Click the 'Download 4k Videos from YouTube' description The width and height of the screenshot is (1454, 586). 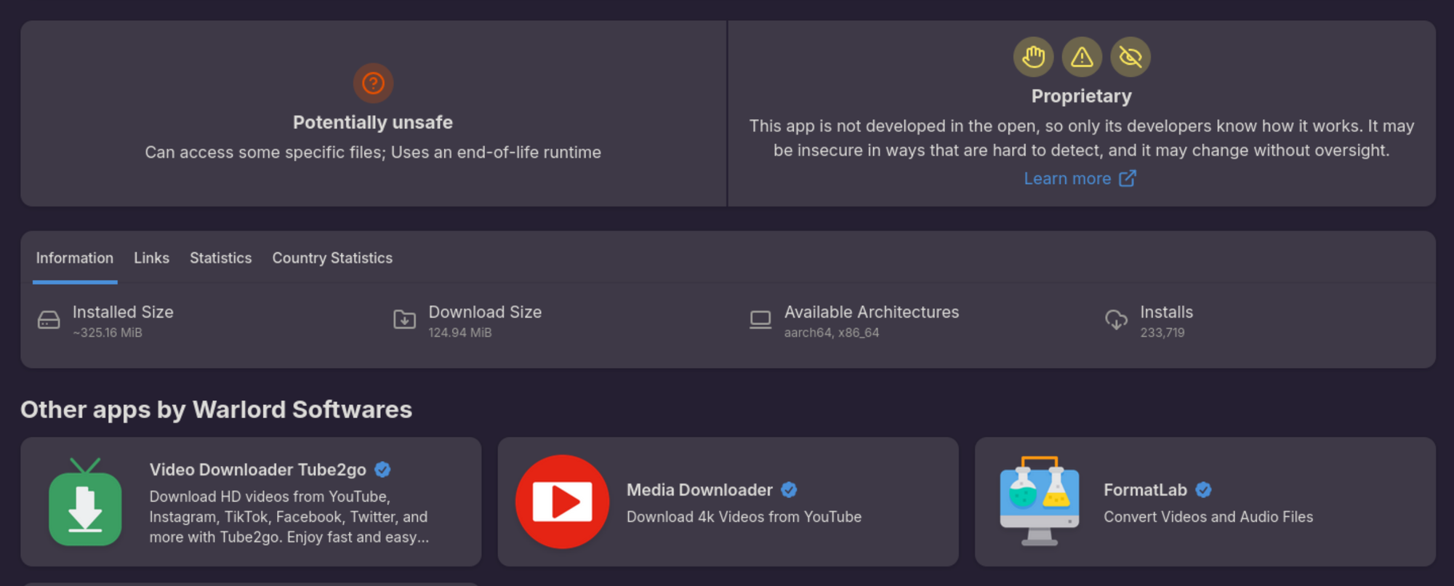point(744,517)
